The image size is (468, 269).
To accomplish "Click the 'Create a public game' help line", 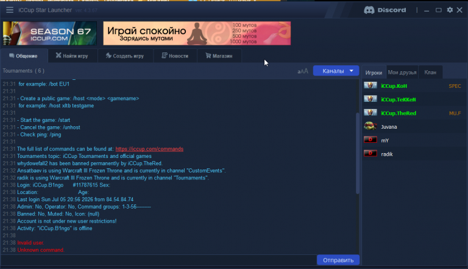I will pos(78,98).
